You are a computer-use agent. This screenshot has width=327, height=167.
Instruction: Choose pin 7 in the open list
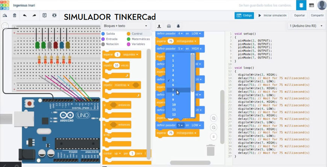tap(178, 90)
